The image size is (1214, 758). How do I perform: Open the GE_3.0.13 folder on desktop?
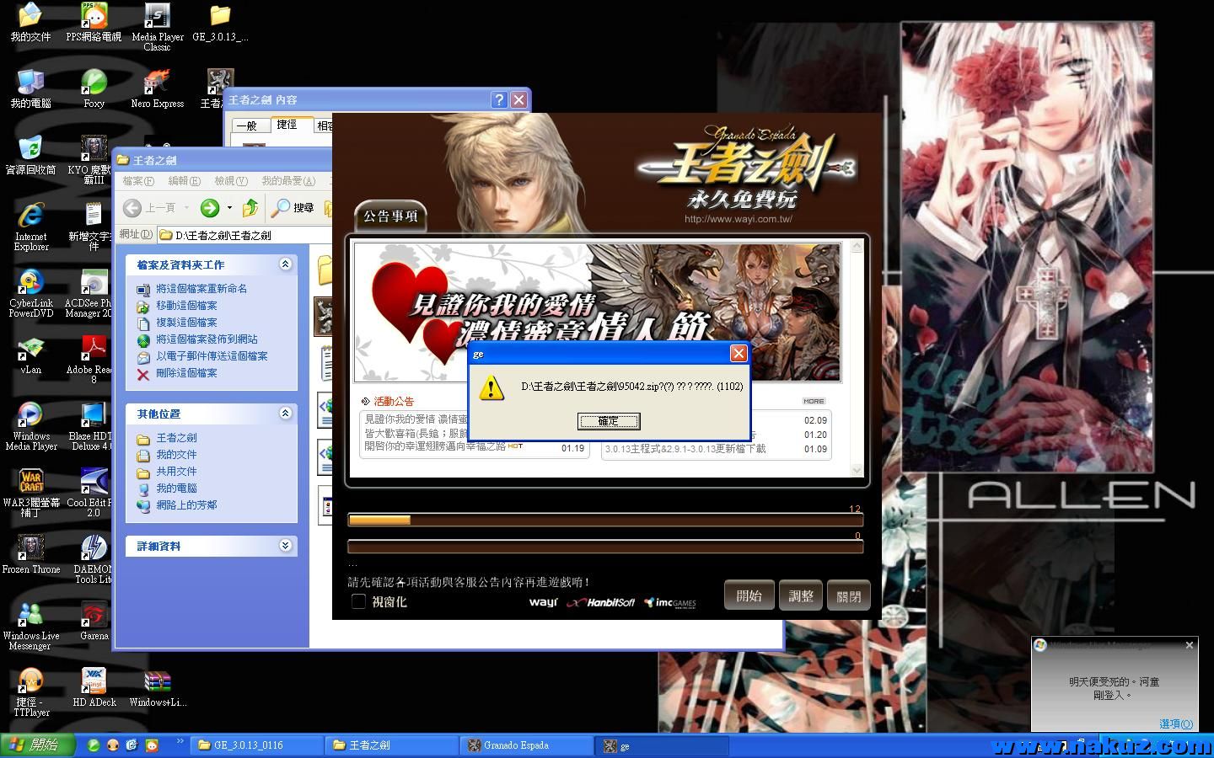220,23
